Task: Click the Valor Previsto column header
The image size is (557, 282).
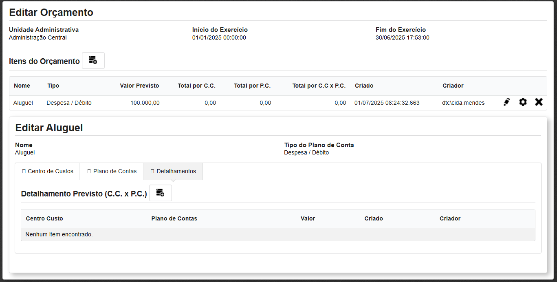Action: (139, 86)
